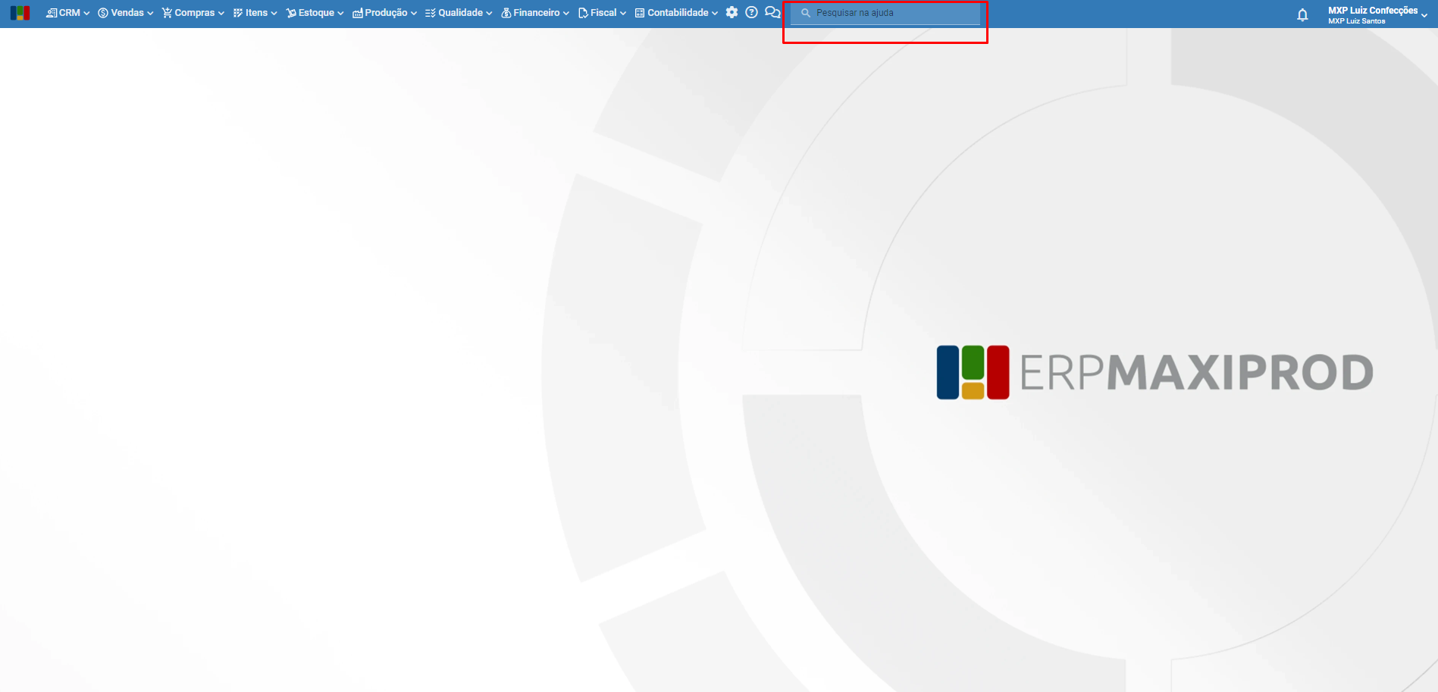Expand the Vendas menu

(125, 13)
